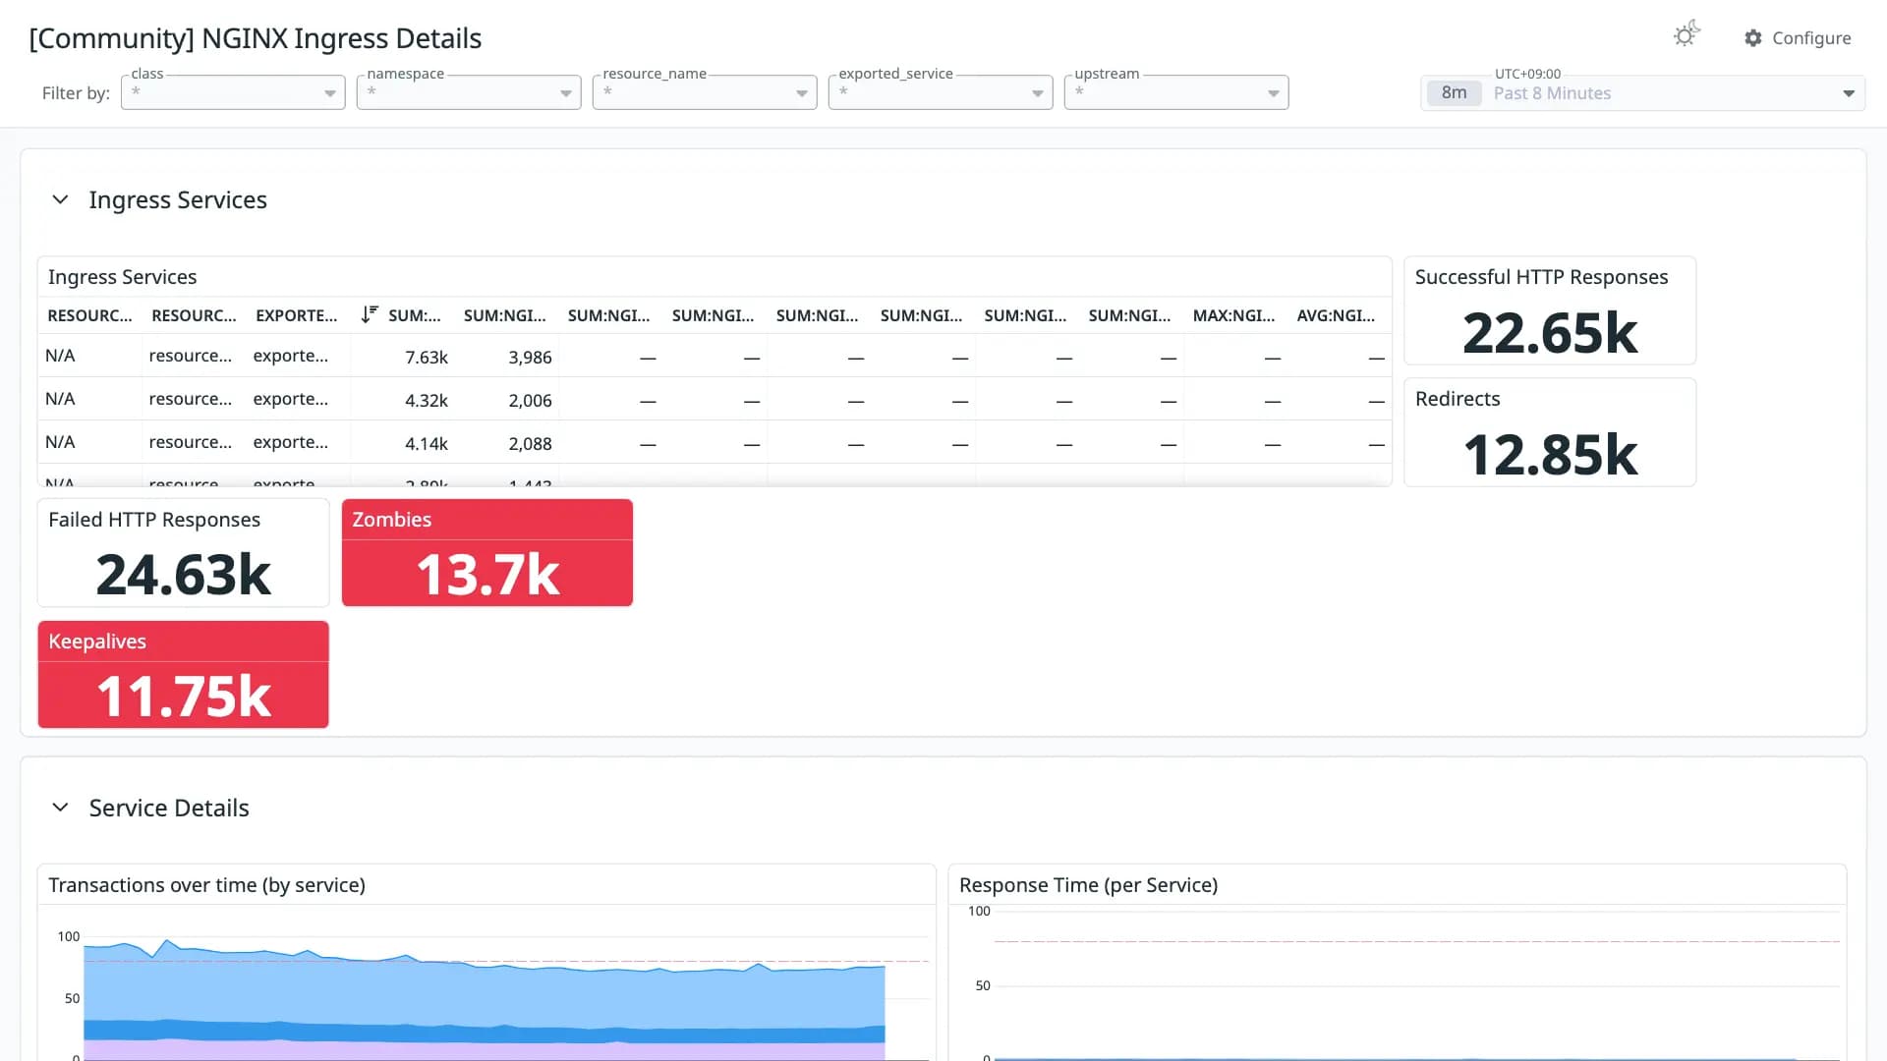Viewport: 1887px width, 1061px height.
Task: Click the 2,006 table cell
Action: 531,401
